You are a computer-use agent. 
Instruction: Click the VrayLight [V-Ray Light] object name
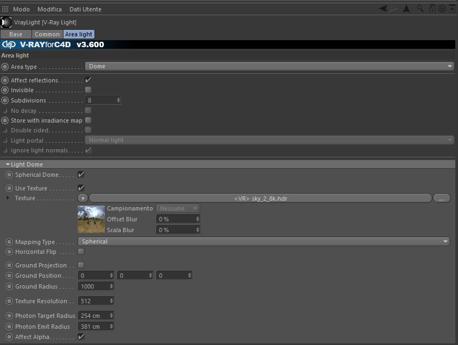click(45, 22)
